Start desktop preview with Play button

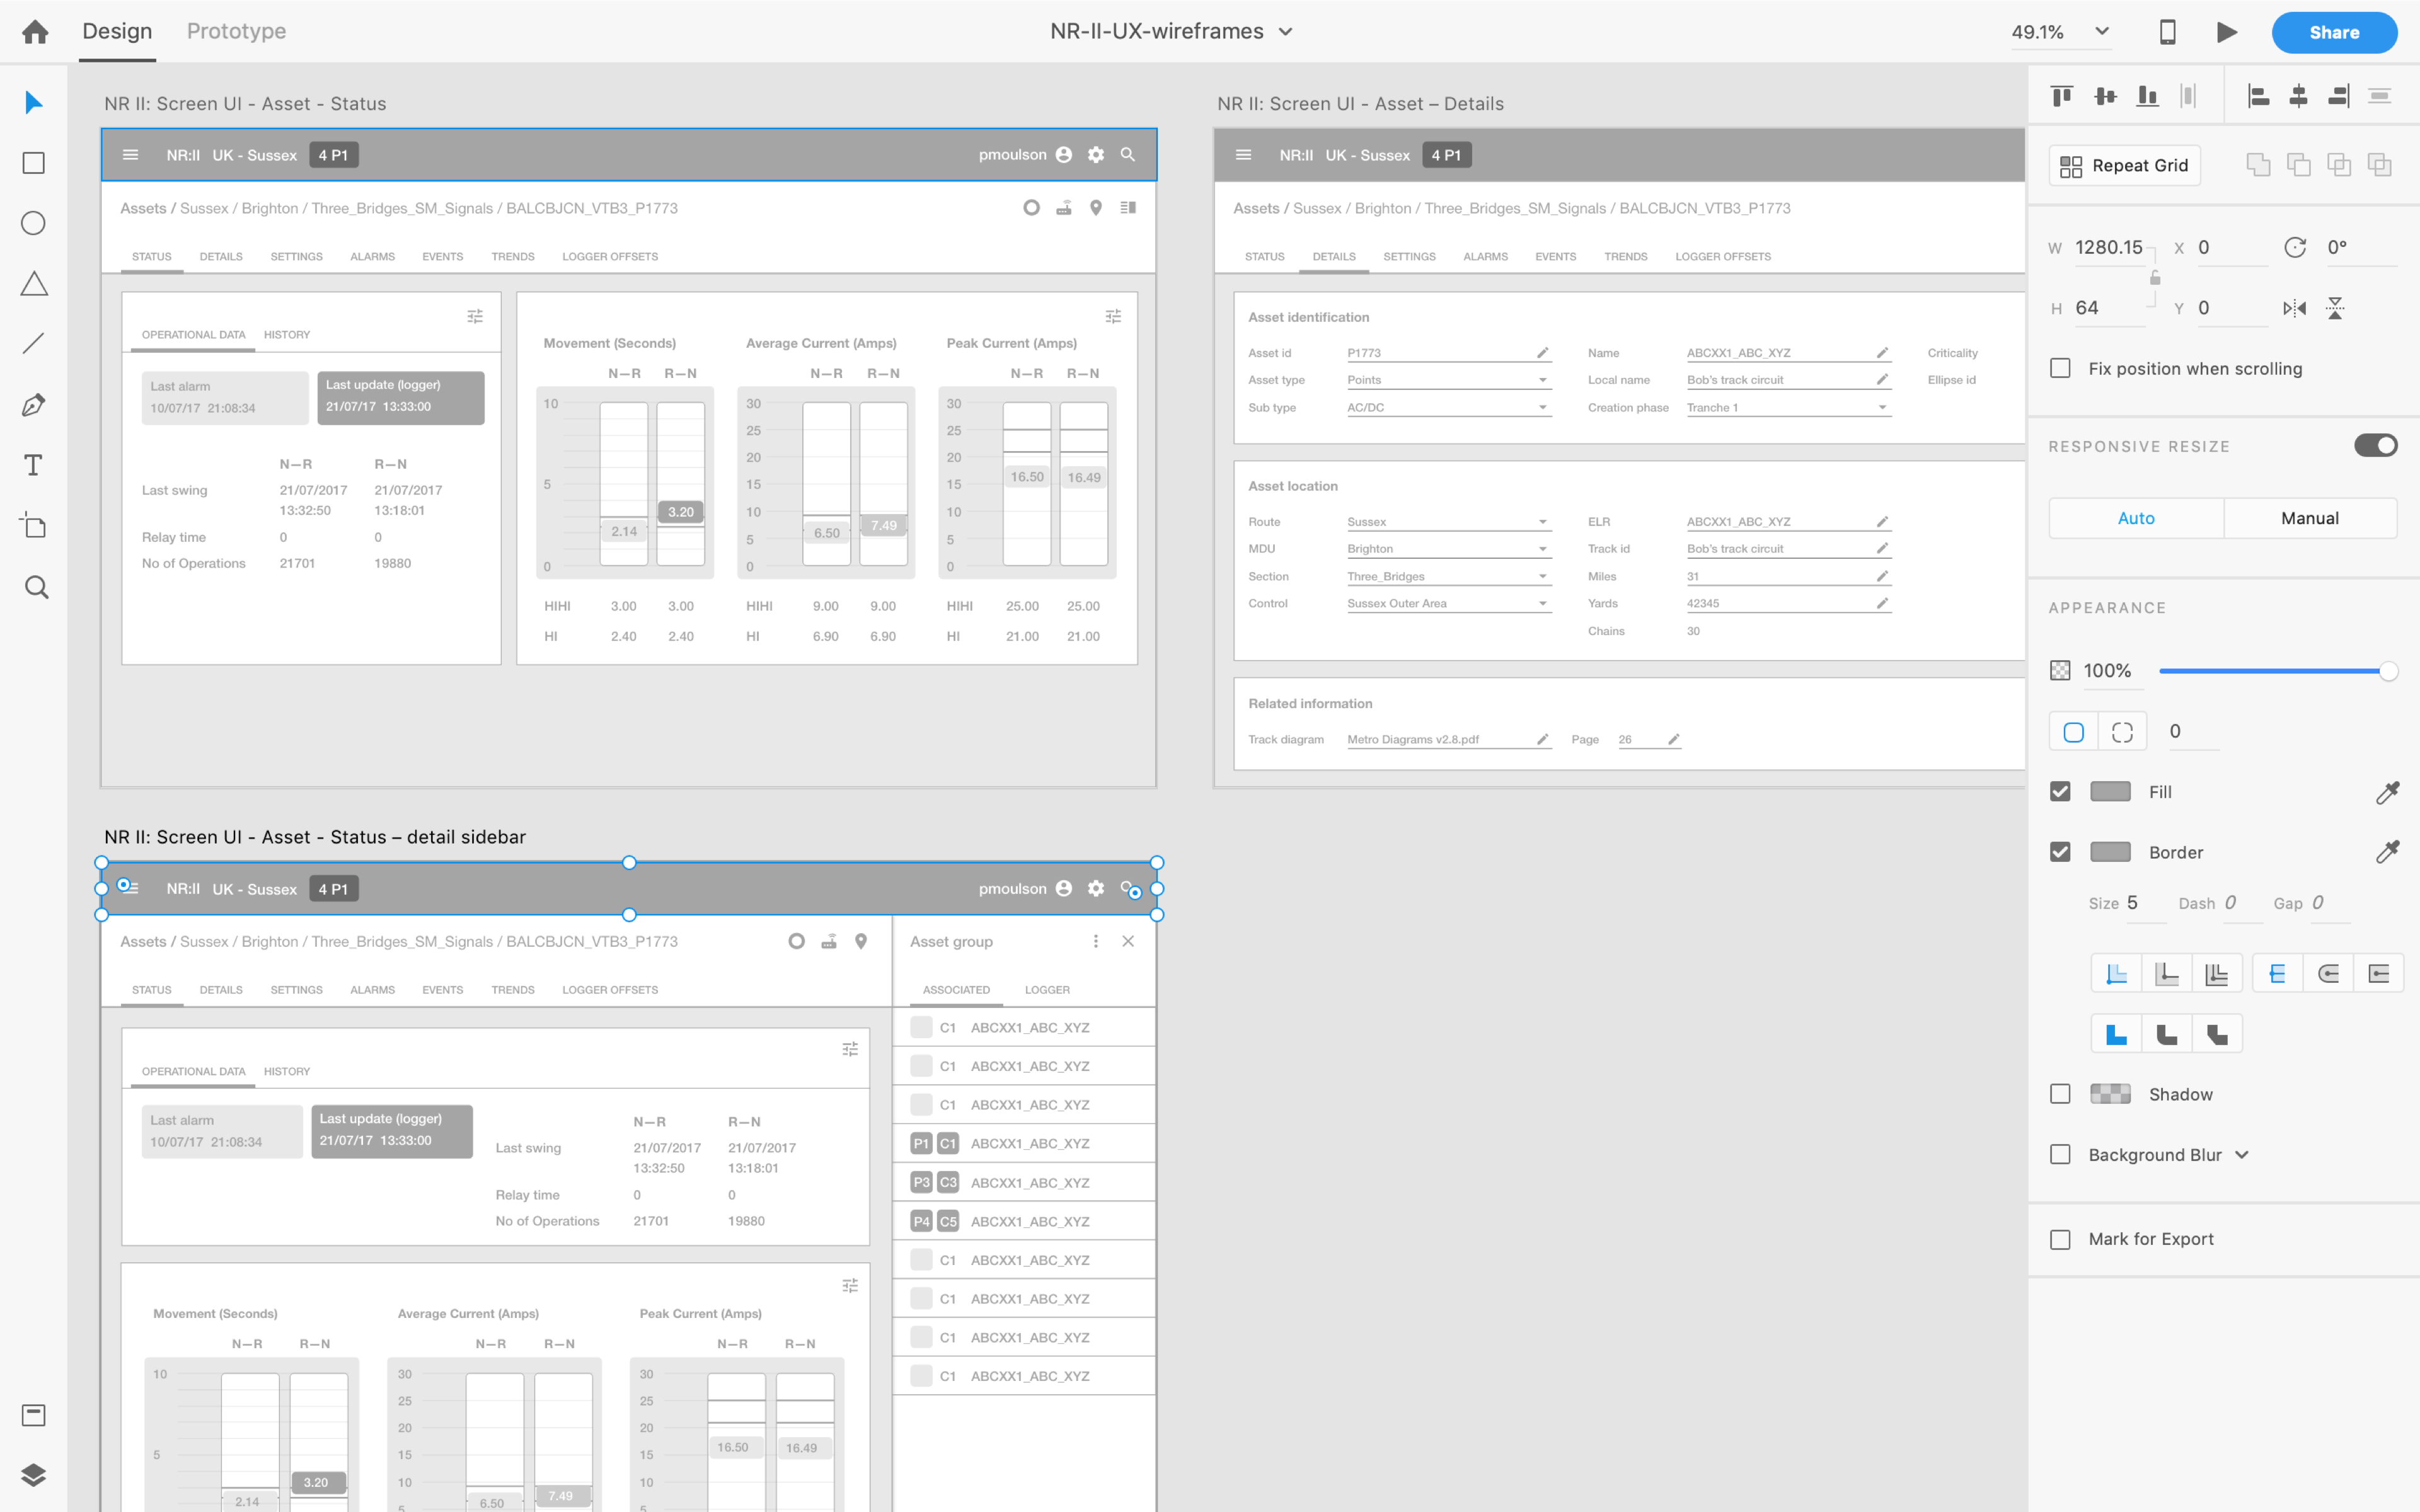point(2226,32)
